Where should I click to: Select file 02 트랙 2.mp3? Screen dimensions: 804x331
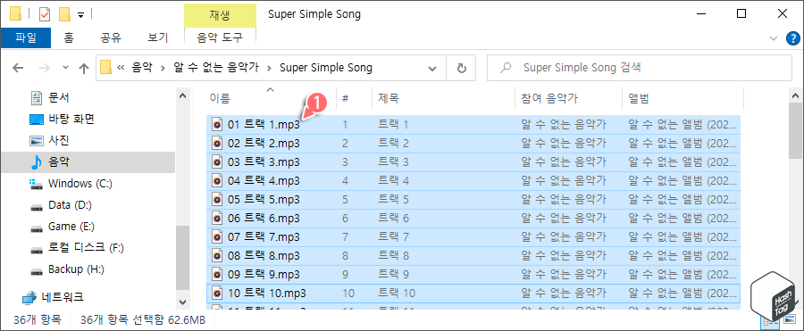(x=473, y=143)
